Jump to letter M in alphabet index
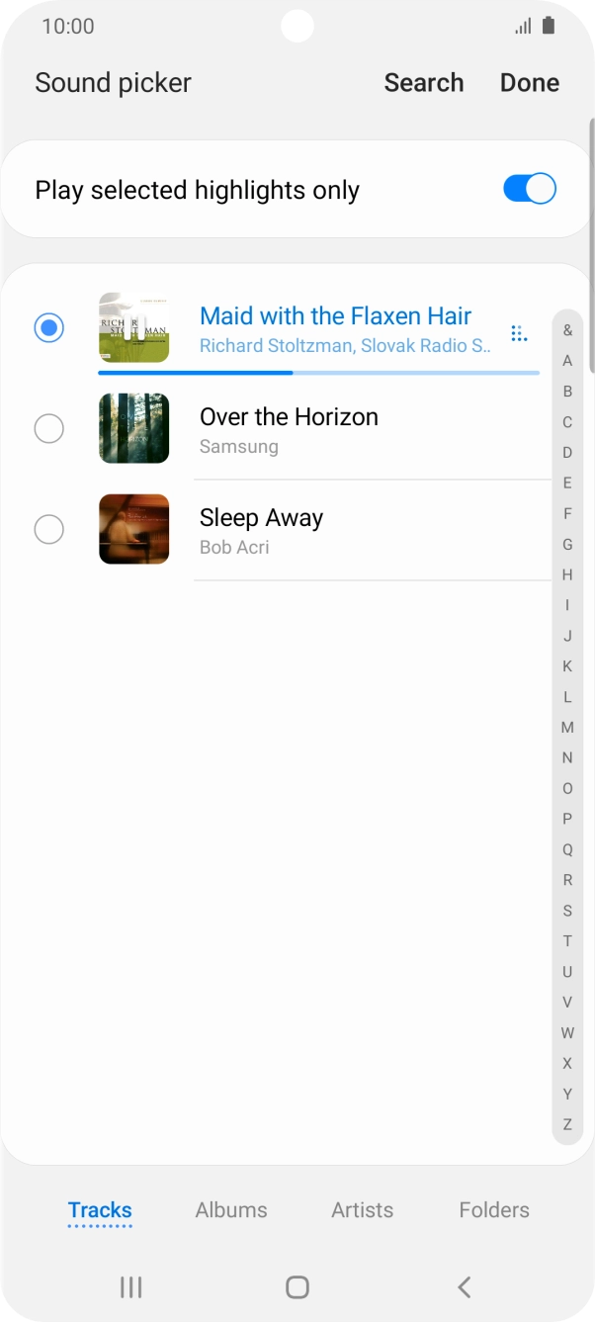This screenshot has height=1322, width=595. coord(567,728)
